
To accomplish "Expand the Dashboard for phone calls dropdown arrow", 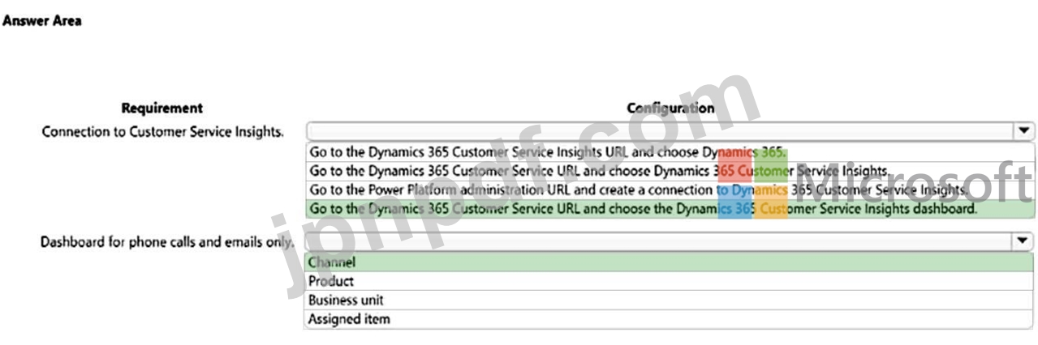I will click(x=1023, y=242).
